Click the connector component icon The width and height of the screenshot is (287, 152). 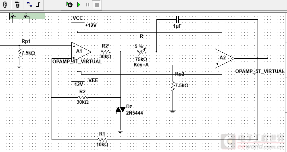5,4
